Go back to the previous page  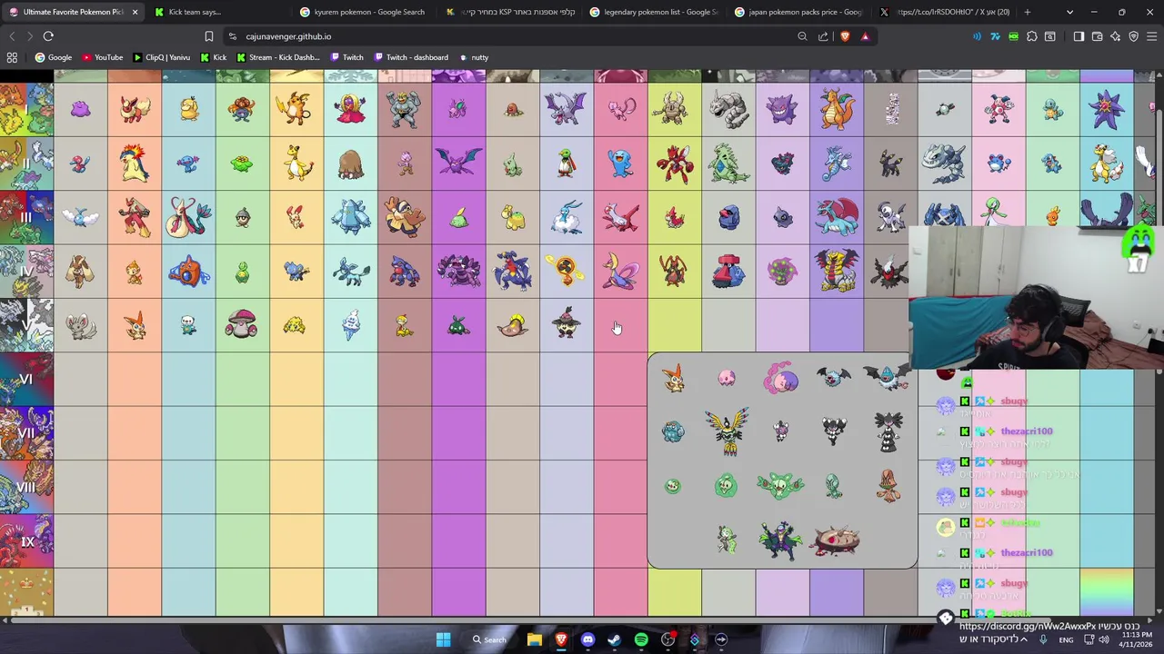(12, 36)
